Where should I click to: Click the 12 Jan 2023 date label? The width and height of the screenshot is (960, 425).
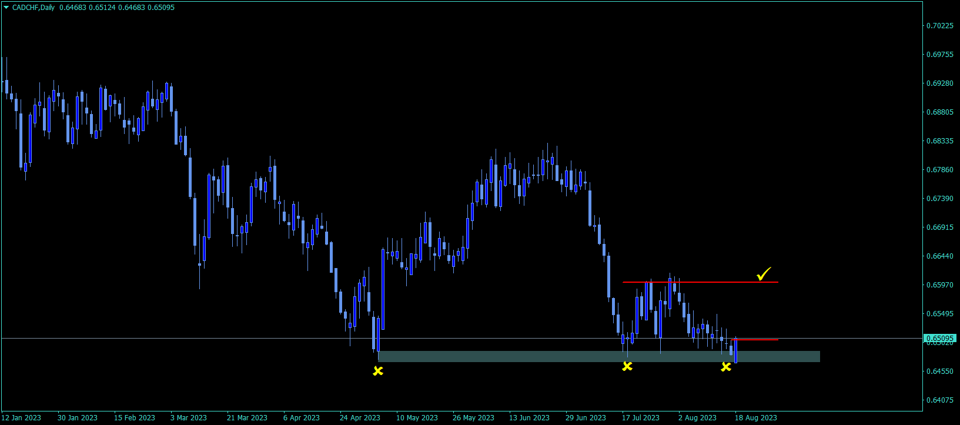coord(21,418)
